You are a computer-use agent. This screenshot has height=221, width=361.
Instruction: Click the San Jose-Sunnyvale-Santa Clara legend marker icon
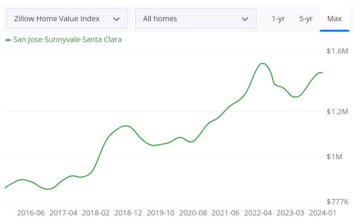coord(8,40)
